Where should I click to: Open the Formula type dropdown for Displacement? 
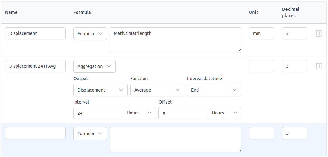90,34
